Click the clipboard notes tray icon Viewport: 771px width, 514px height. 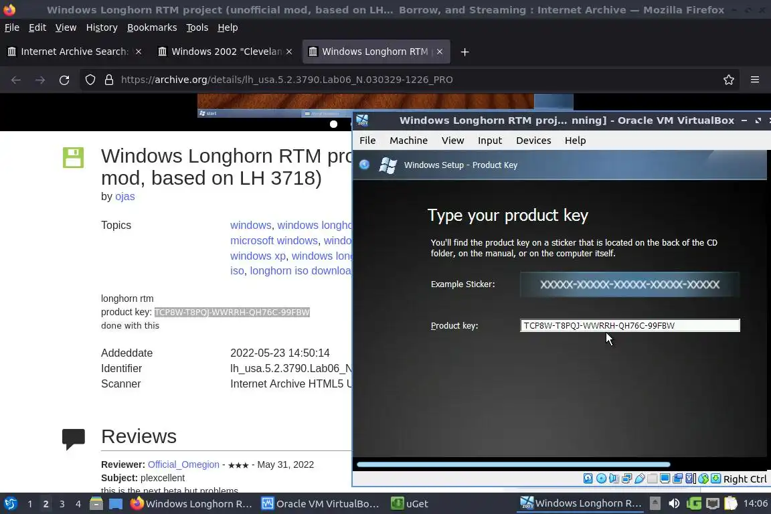[x=731, y=503]
